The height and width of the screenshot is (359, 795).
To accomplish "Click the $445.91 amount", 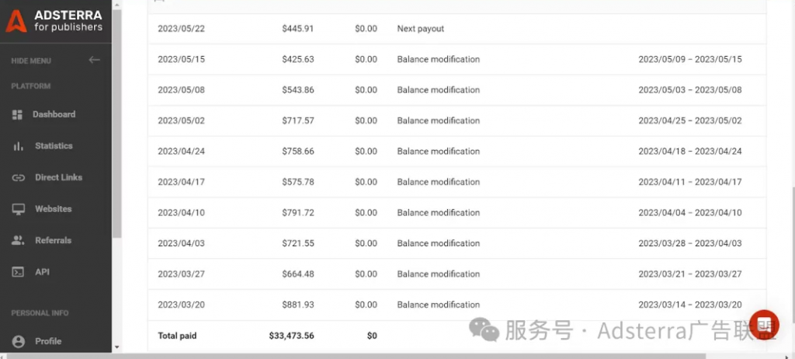I will [298, 29].
